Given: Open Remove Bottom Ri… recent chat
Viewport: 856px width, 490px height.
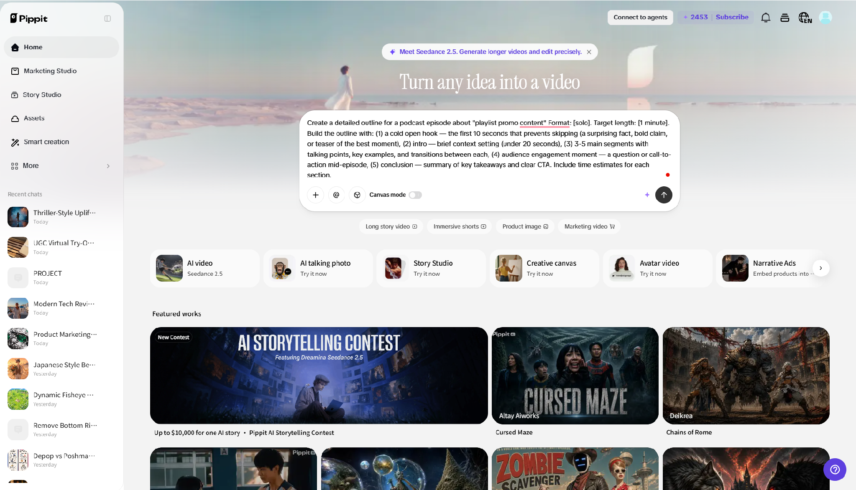Looking at the screenshot, I should tap(61, 429).
